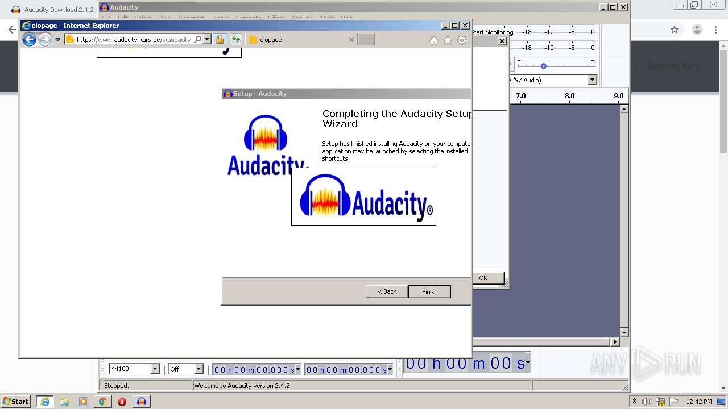Image resolution: width=728 pixels, height=409 pixels.
Task: Click the search magnifier icon in the address bar
Action: (197, 40)
